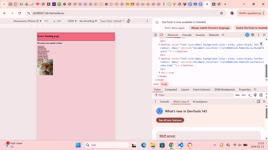Toggle the :hov element state panel

[x=237, y=95]
